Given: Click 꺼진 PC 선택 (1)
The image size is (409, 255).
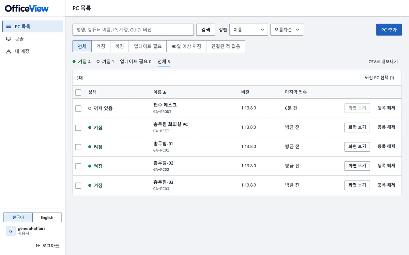Looking at the screenshot, I should coord(379,78).
